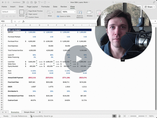This screenshot has height=118, width=157.
Task: Click the name box stepper arrows
Action: click(11, 21)
